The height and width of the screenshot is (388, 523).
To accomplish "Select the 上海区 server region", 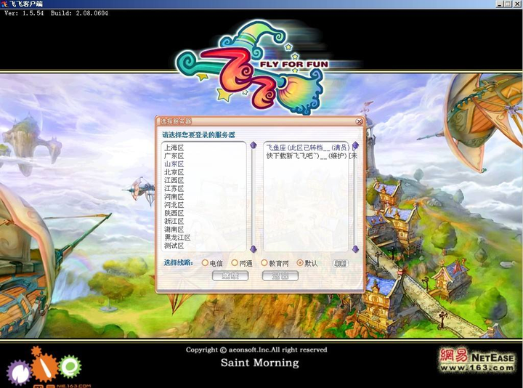I will pos(174,147).
